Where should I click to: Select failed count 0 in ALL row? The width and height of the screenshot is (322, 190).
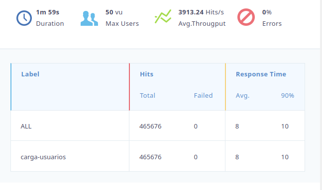pyautogui.click(x=196, y=127)
